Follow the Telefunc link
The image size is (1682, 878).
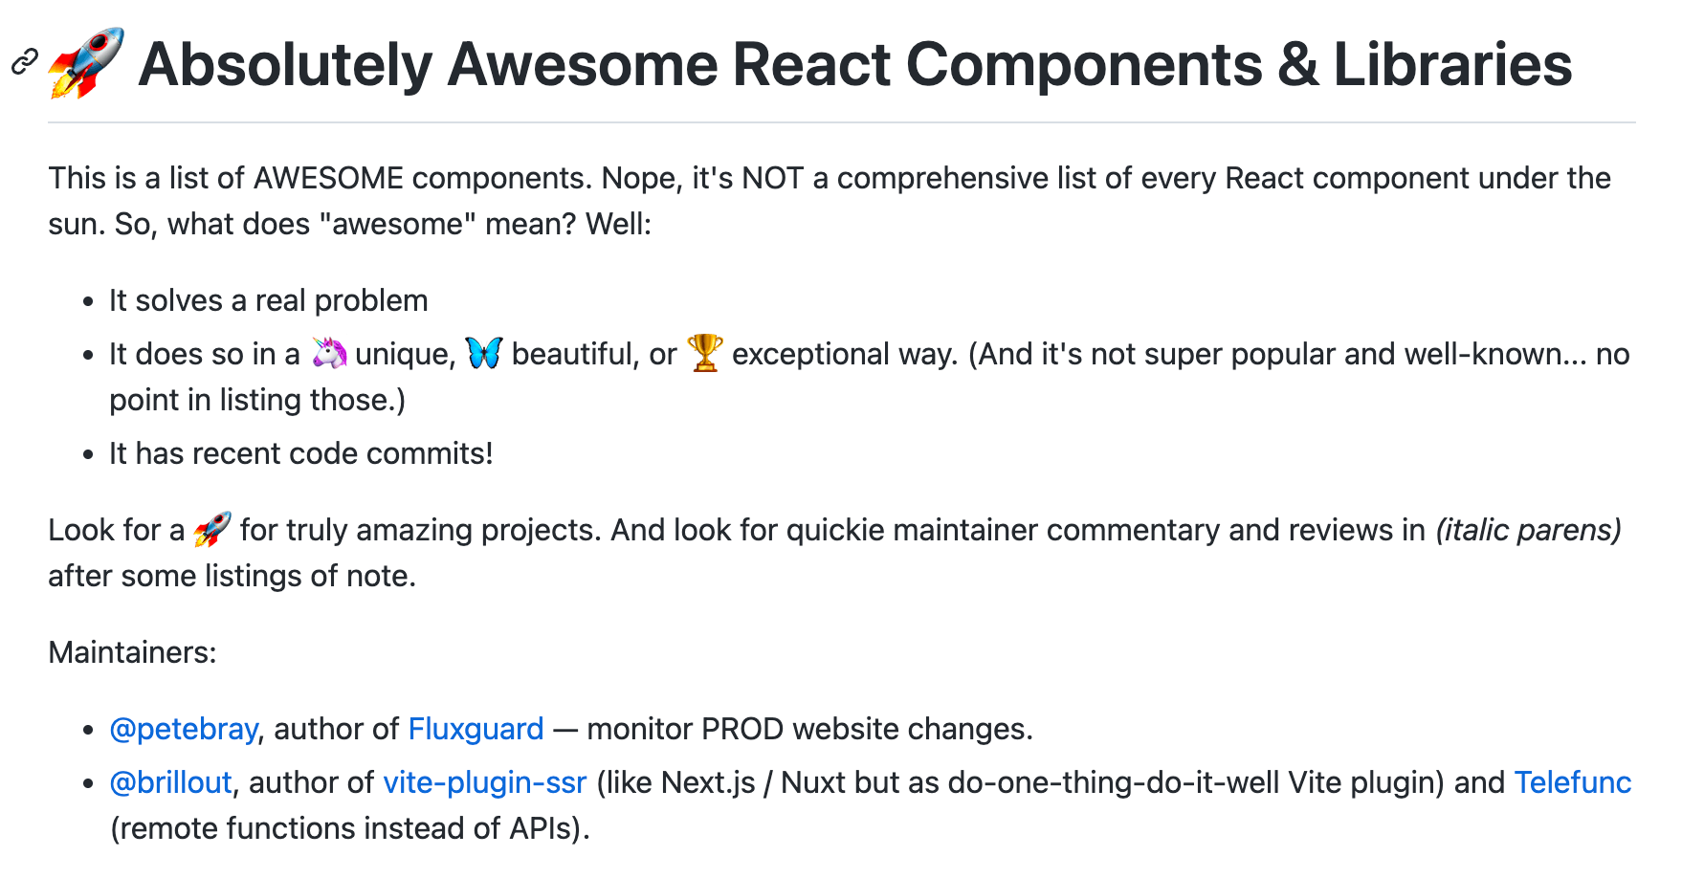[x=1572, y=782]
